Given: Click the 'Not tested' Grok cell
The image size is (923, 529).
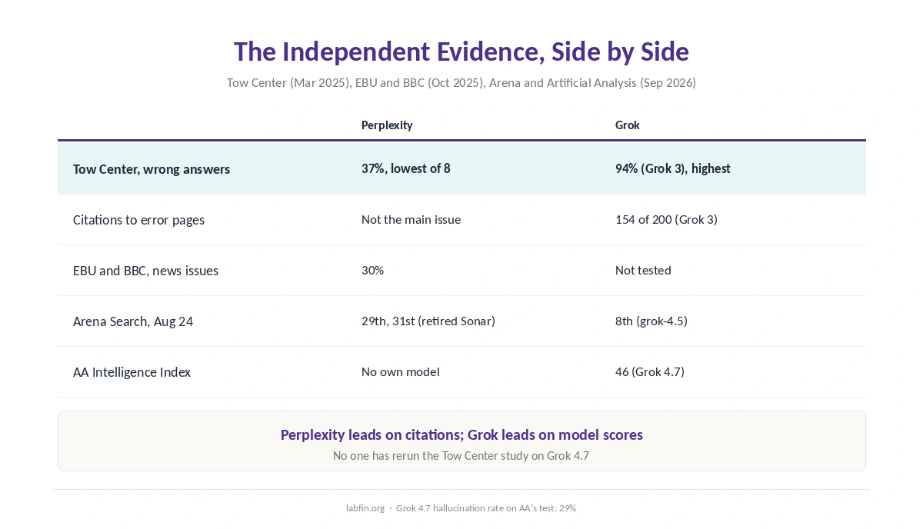Looking at the screenshot, I should pos(643,270).
